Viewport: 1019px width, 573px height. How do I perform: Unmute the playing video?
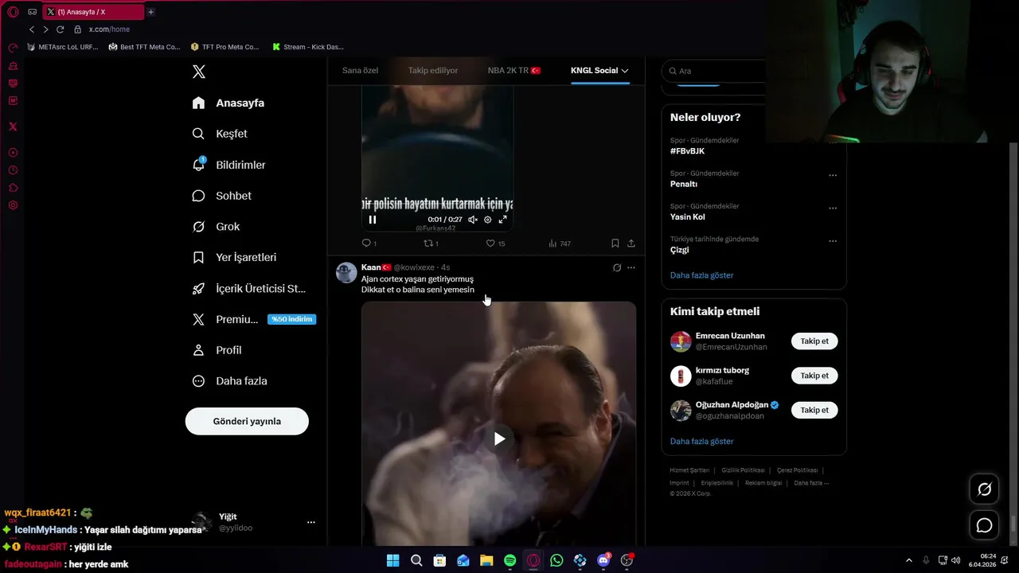click(x=473, y=220)
